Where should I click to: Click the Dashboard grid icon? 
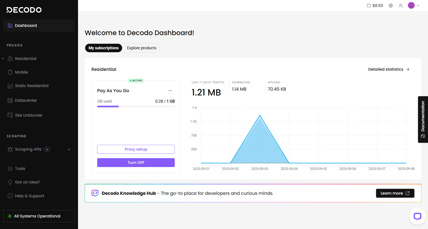point(10,25)
